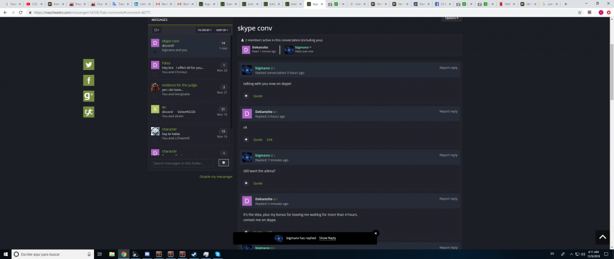Click the Facebook share icon
614x259 pixels.
(89, 80)
